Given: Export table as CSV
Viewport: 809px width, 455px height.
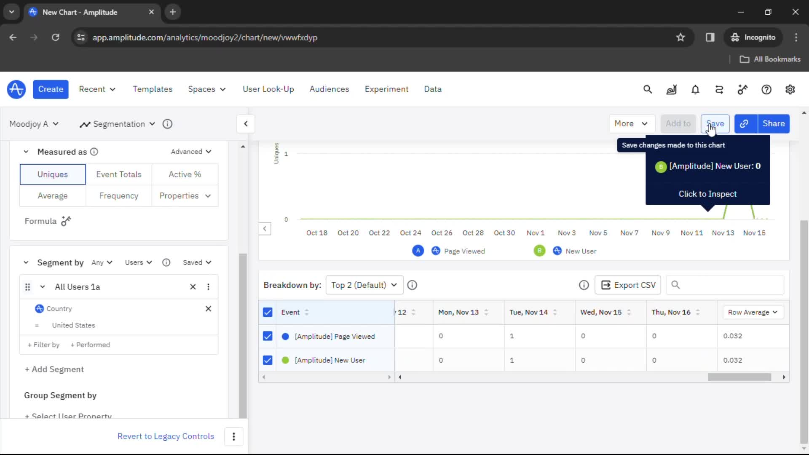Looking at the screenshot, I should point(628,285).
